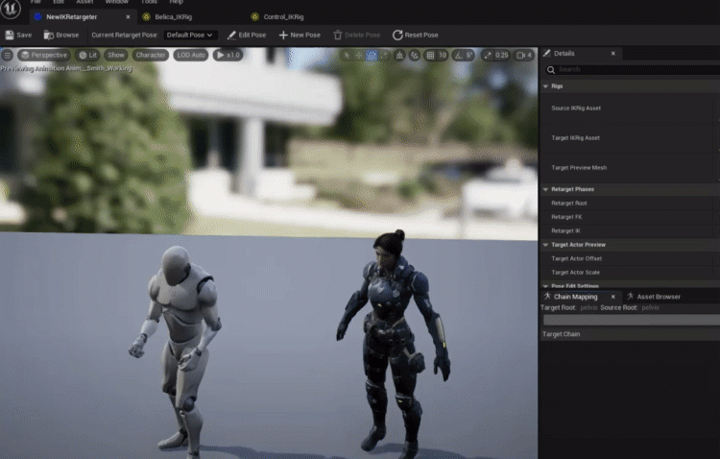Select Retarget IK property
The image size is (720, 459).
coord(630,230)
